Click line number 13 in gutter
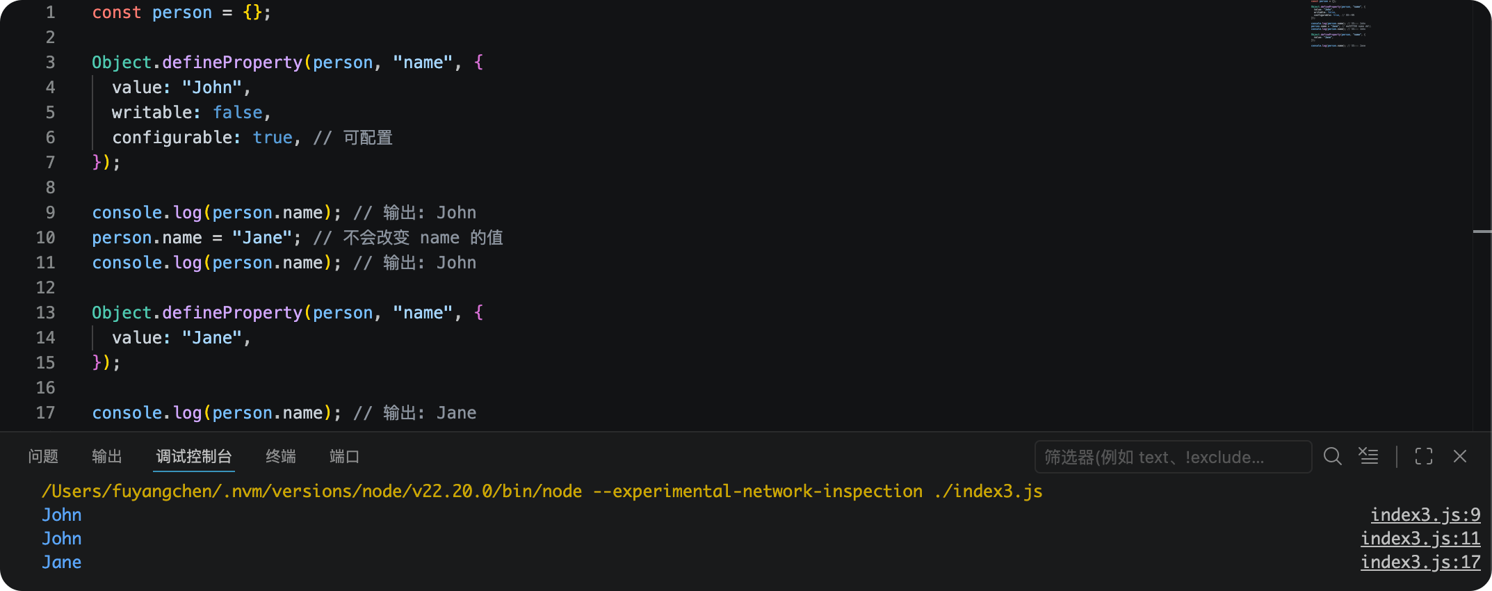Image resolution: width=1492 pixels, height=591 pixels. point(45,313)
